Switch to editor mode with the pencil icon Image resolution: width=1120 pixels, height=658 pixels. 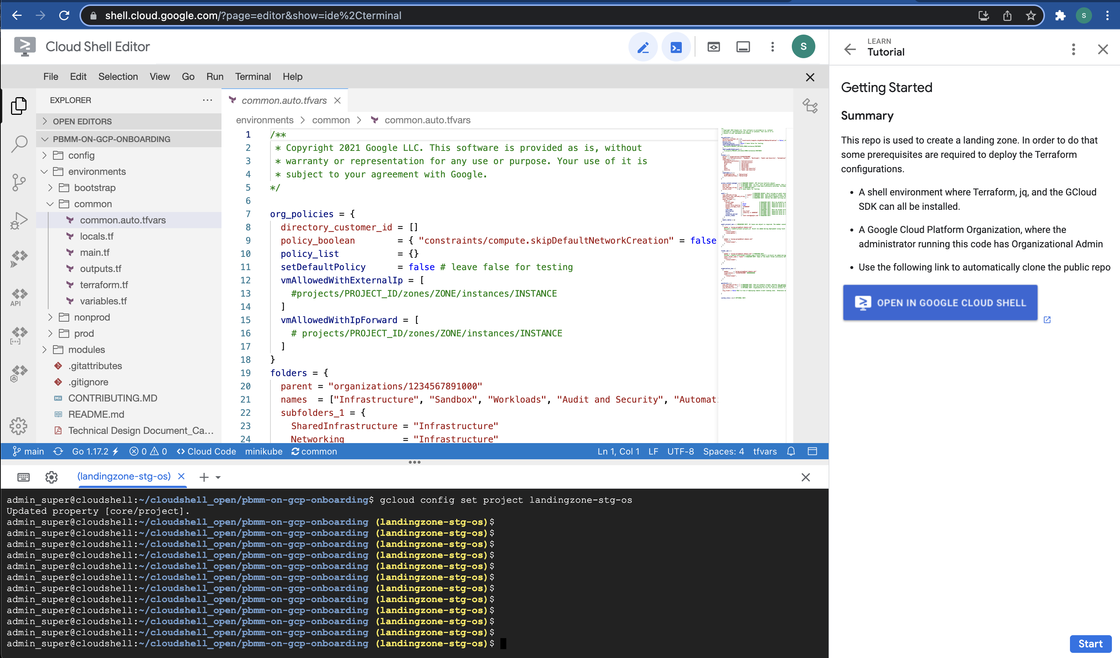click(x=643, y=46)
